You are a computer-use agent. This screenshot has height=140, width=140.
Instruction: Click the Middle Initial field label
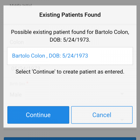point(21,5)
